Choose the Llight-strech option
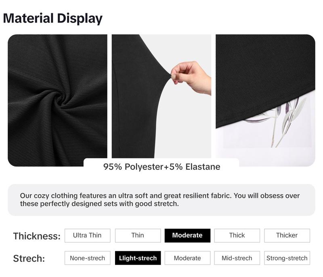Viewport: 323px width, 277px height. point(138,258)
